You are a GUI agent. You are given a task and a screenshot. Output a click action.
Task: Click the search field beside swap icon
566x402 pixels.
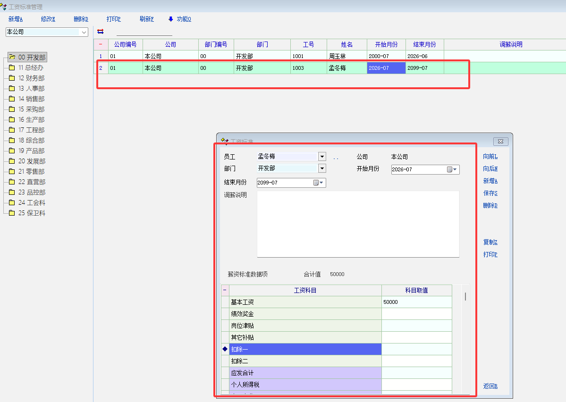coord(144,32)
